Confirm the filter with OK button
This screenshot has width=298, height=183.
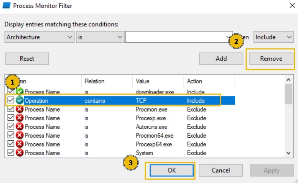point(170,170)
